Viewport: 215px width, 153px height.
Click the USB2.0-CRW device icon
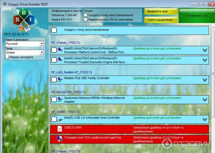[59, 128]
